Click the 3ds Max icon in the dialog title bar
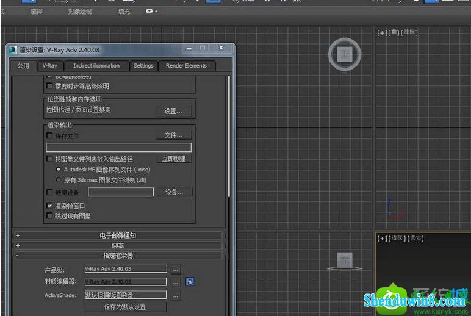 (13, 50)
